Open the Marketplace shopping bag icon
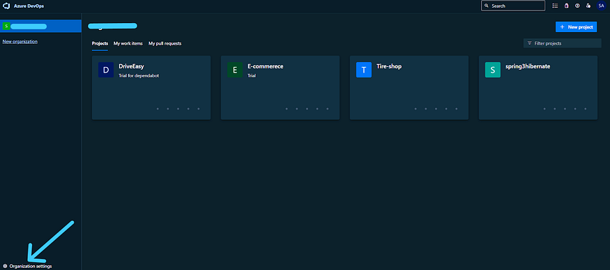 (x=566, y=6)
